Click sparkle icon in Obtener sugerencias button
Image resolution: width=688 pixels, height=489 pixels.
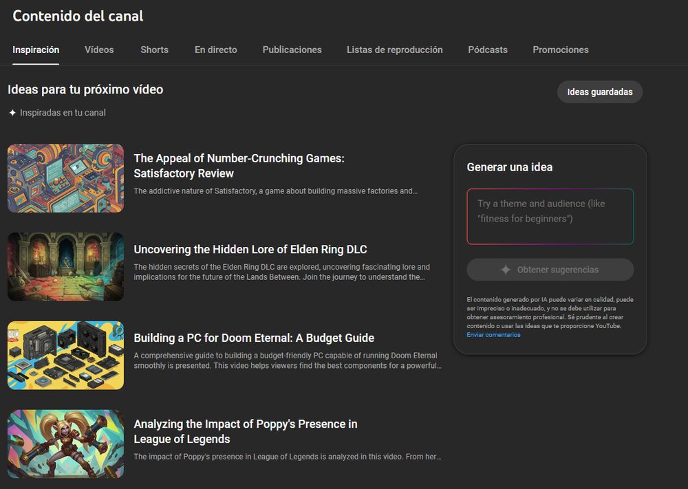click(506, 270)
